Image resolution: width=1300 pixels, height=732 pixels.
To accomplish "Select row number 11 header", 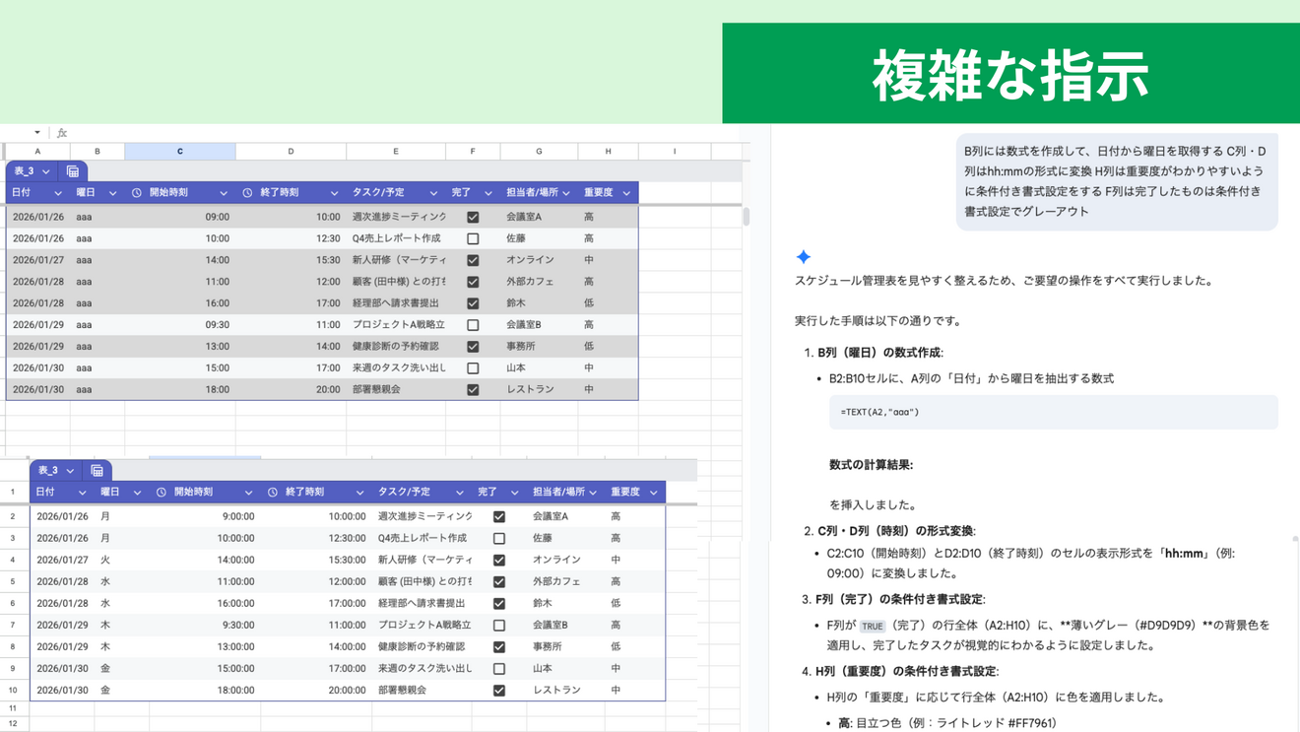I will [13, 708].
